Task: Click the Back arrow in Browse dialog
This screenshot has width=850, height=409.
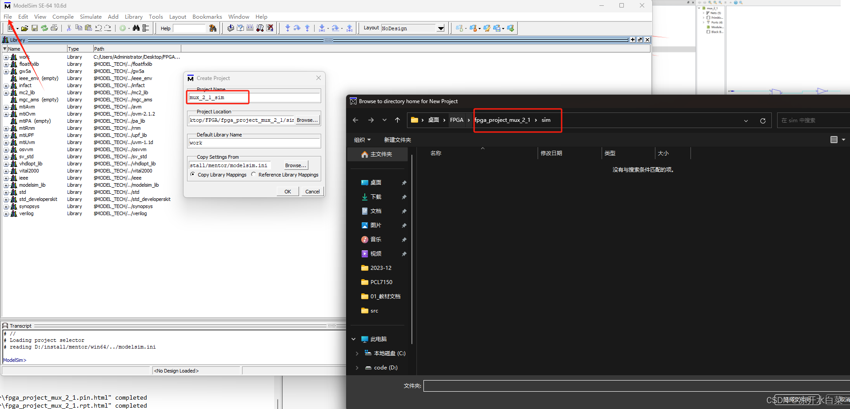Action: click(355, 120)
